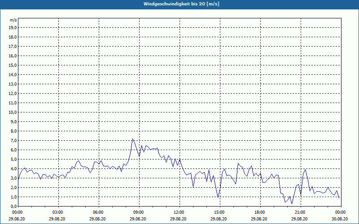Click the wind curve's highest peak near 7 m/s
Screen dimensions: 359x224
pyautogui.click(x=132, y=139)
